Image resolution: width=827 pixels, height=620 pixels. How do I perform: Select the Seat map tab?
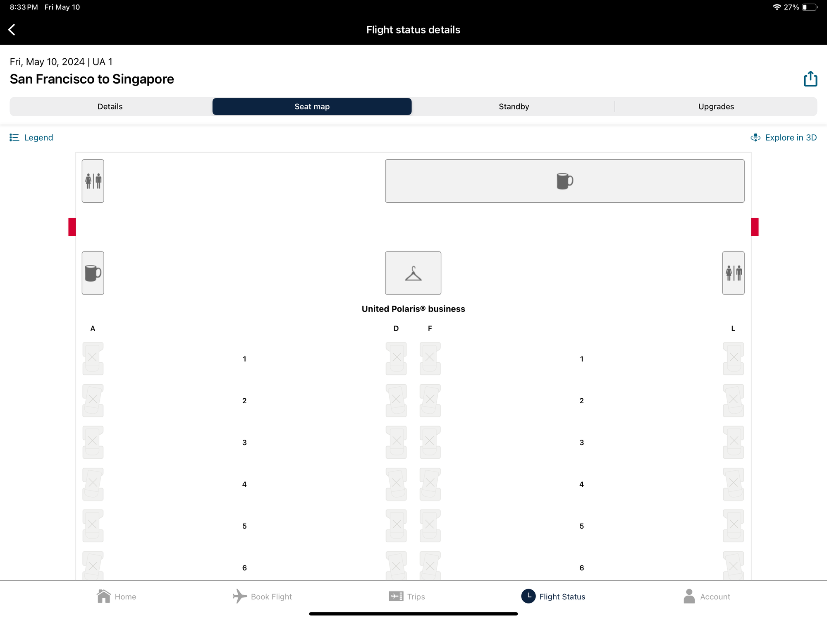point(312,106)
